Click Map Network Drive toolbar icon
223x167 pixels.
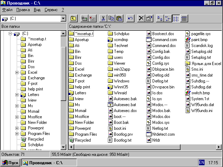tap(84, 18)
